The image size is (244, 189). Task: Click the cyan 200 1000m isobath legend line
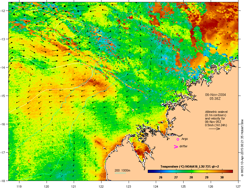(x=120, y=173)
